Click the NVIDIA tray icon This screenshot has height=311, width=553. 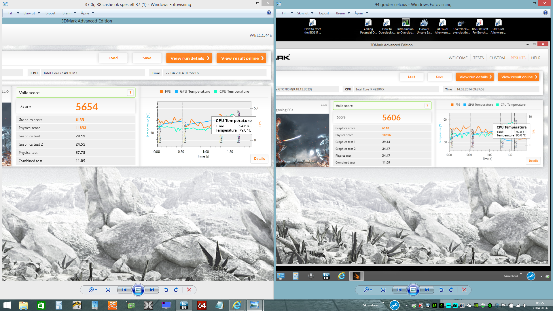point(476,306)
